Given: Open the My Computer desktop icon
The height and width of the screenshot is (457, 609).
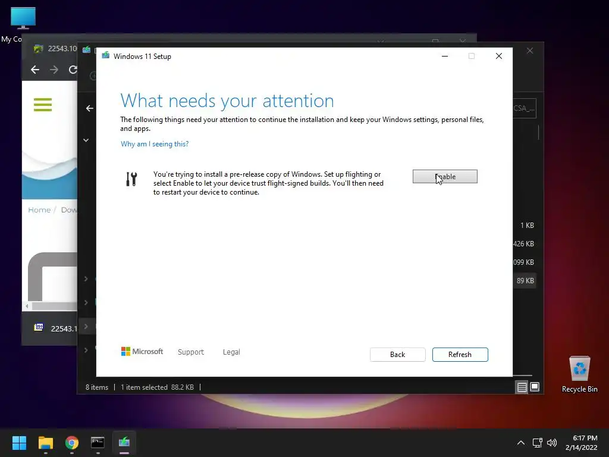Looking at the screenshot, I should point(23,24).
